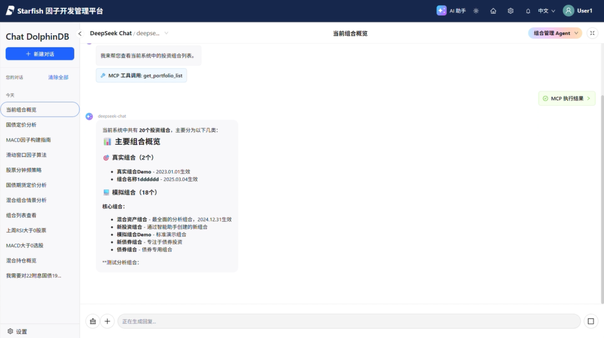Select the 当前组合概览 conversation
Image resolution: width=604 pixels, height=338 pixels.
point(40,110)
